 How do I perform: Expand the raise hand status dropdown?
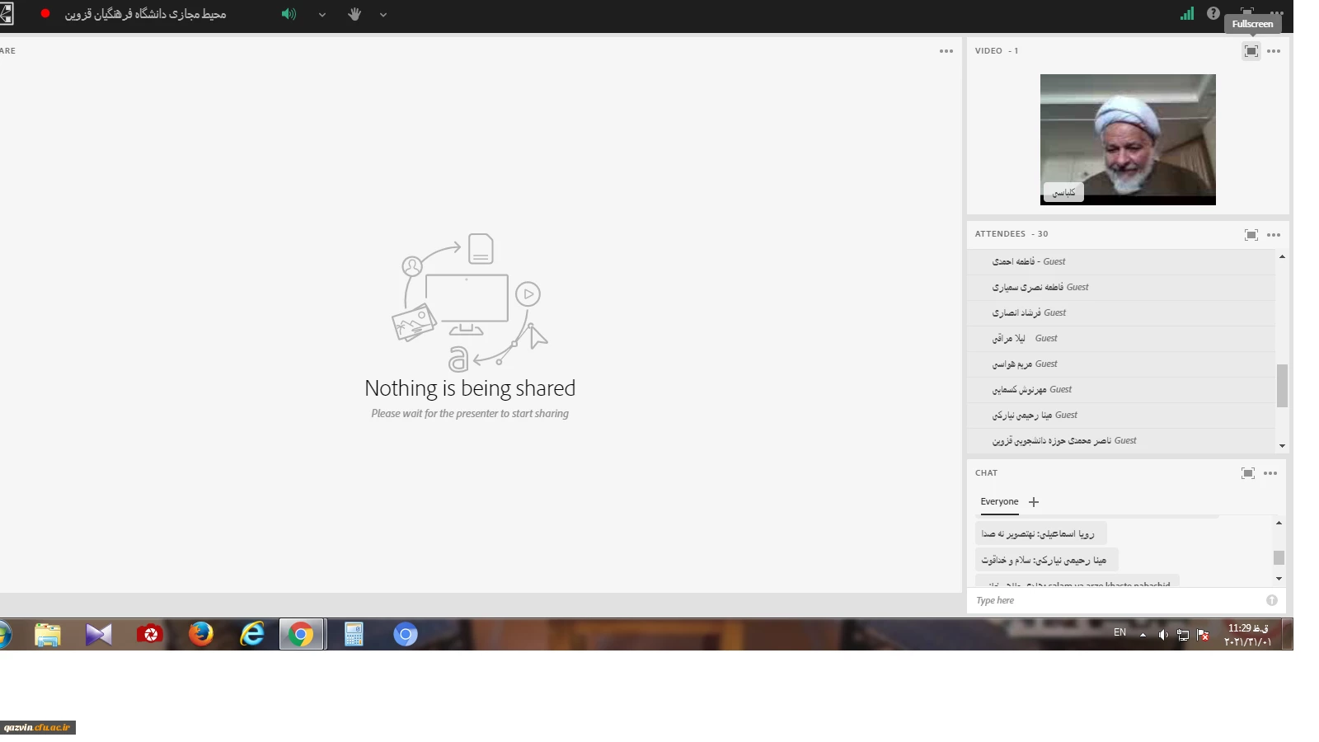click(x=383, y=15)
